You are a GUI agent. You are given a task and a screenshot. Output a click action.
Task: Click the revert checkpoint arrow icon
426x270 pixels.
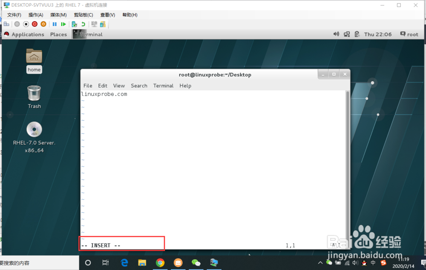coord(83,24)
